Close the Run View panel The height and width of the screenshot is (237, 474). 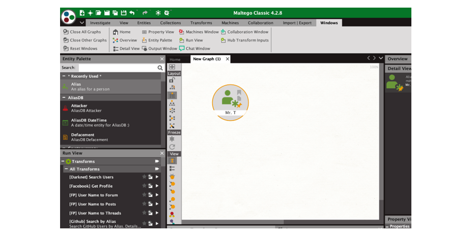point(162,153)
